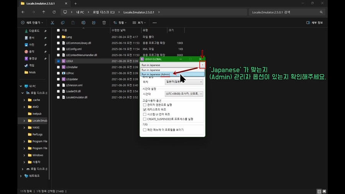Toggle 메인 메뉴에 이 프로필을 보이기 checkbox
Viewport: 345px width, 194px height.
click(145, 130)
